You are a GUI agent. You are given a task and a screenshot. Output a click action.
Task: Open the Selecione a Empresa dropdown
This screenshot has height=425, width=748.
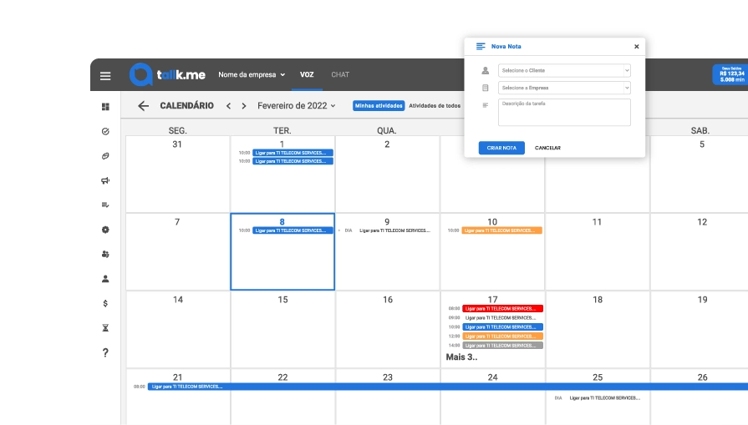coord(564,88)
